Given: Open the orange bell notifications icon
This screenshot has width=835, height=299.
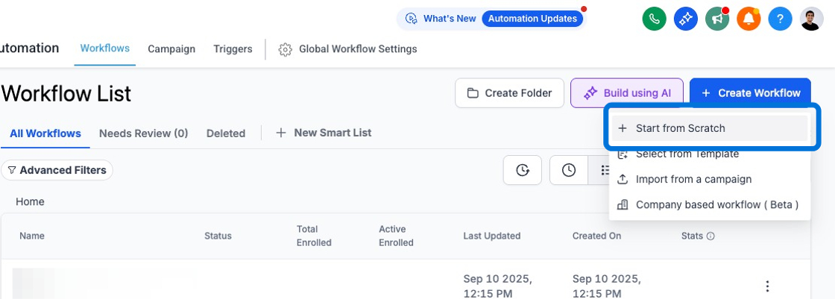Looking at the screenshot, I should click(x=749, y=19).
